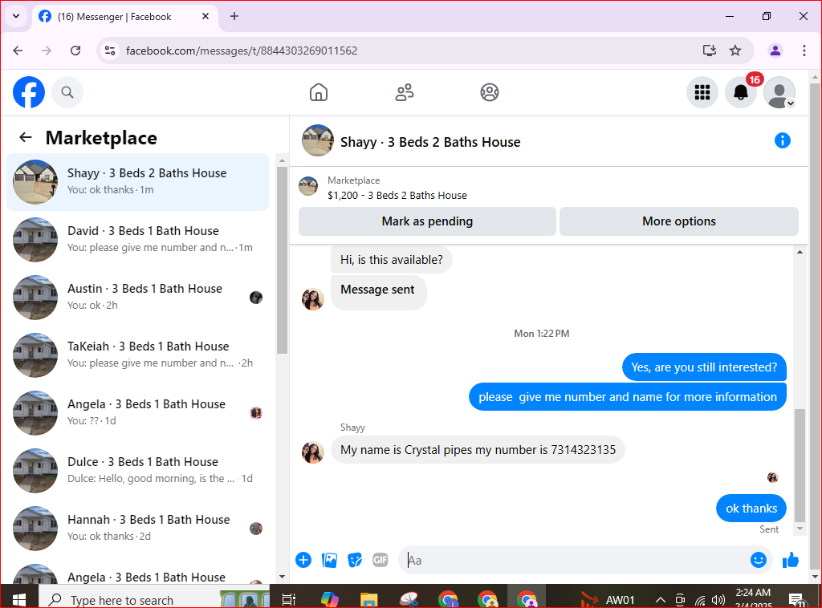Open David's 3 Beds 1 Bath House conversation
This screenshot has width=822, height=608.
coord(138,239)
